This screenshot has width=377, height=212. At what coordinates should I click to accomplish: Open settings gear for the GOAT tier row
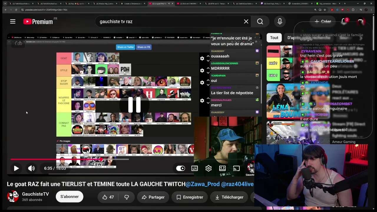click(202, 59)
